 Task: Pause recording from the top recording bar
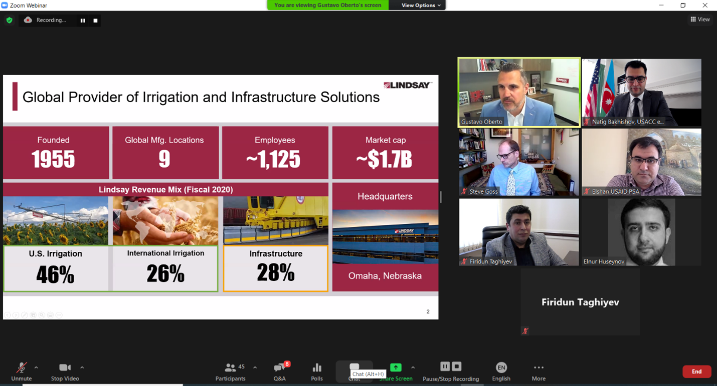click(83, 21)
